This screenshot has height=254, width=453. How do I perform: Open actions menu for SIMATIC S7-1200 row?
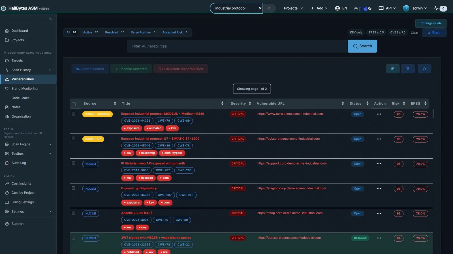coord(379,139)
